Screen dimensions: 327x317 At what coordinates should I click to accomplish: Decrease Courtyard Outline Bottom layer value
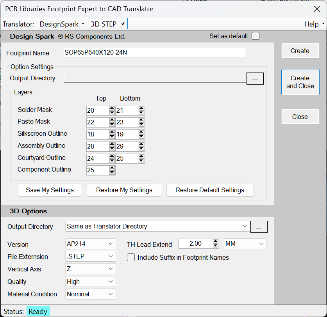click(141, 161)
